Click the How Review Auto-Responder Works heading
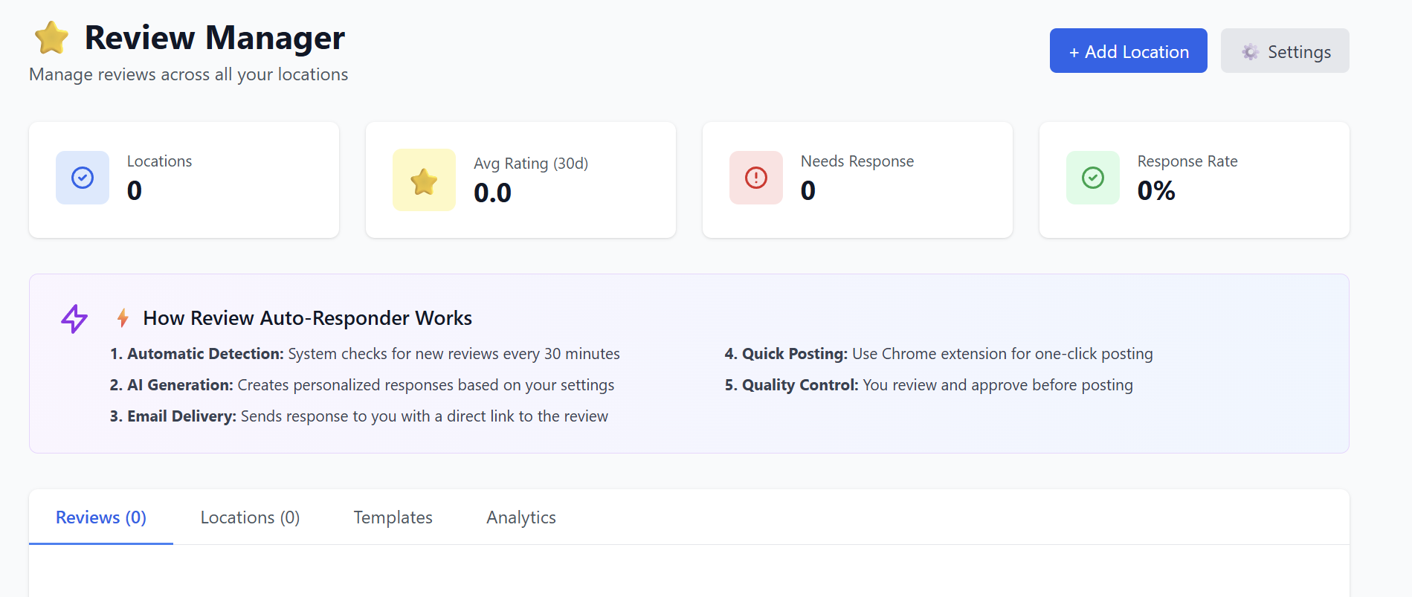Viewport: 1412px width, 597px height. tap(307, 318)
